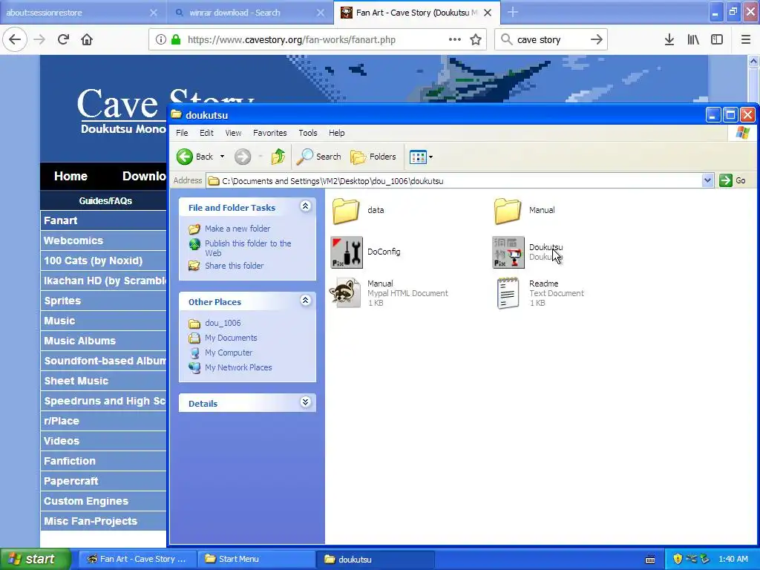The width and height of the screenshot is (760, 570).
Task: Open the Help menu in Explorer
Action: point(337,133)
